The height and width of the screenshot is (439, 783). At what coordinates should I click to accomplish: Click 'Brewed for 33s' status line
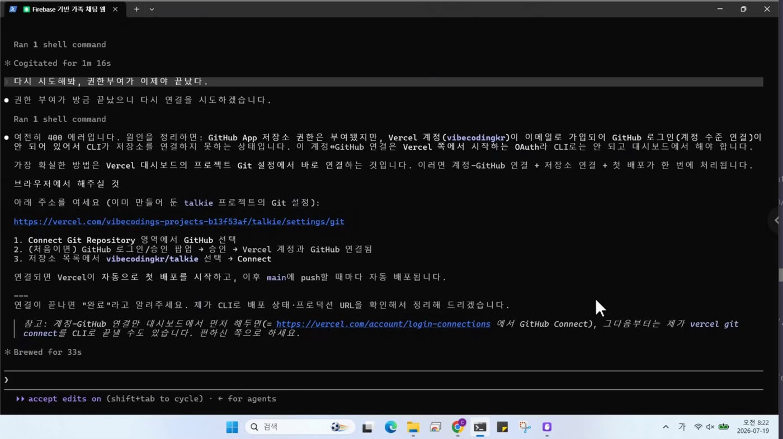coord(48,352)
